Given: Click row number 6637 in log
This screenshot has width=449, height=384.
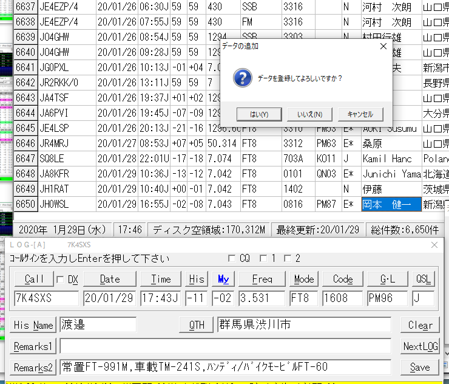Looking at the screenshot, I should 25,7.
